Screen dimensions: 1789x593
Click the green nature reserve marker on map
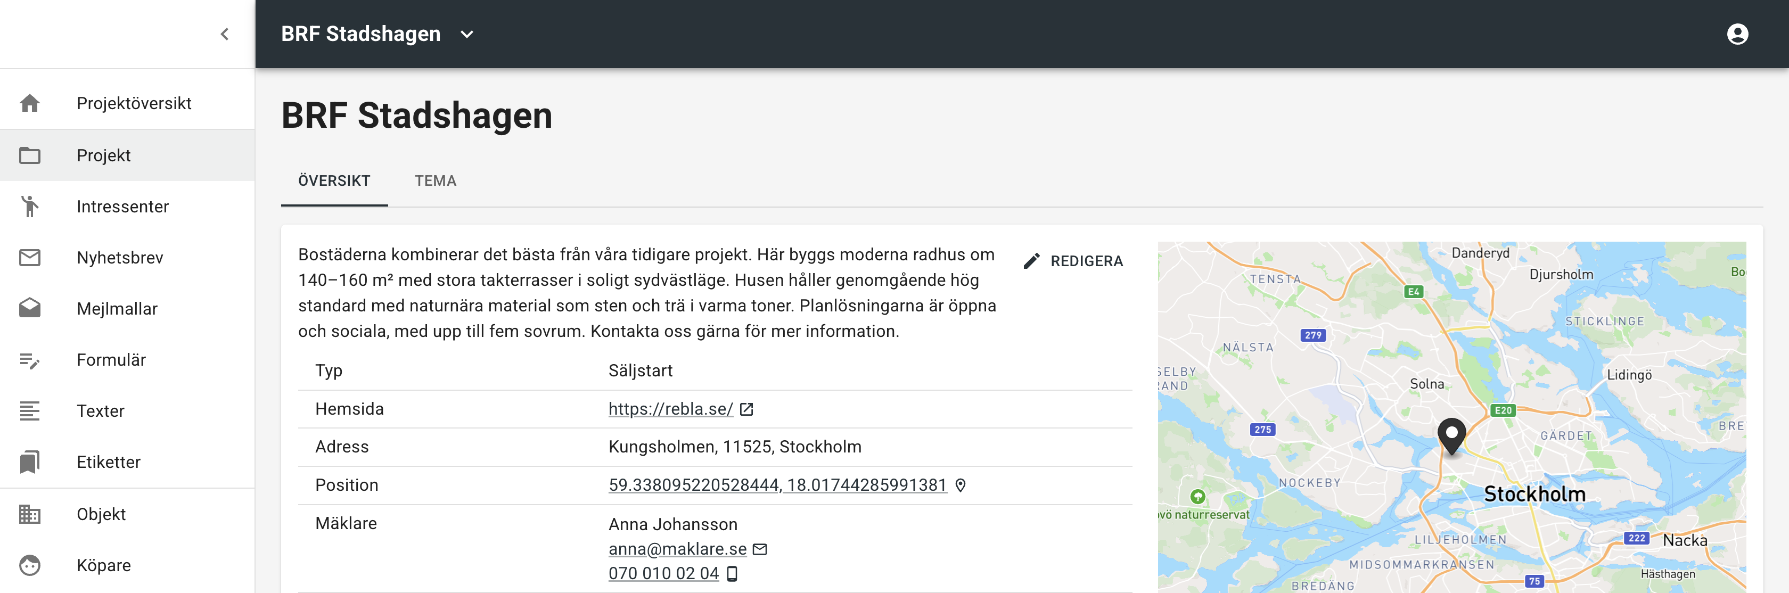pyautogui.click(x=1197, y=497)
